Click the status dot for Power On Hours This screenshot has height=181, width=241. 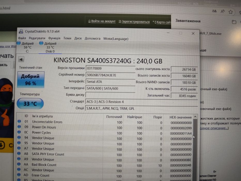coord(19,127)
